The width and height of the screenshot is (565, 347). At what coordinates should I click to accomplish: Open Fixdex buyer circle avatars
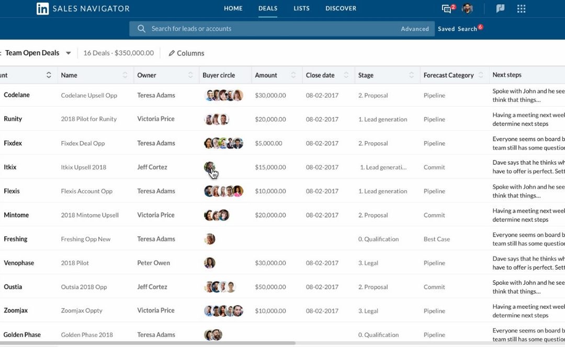[x=224, y=143]
